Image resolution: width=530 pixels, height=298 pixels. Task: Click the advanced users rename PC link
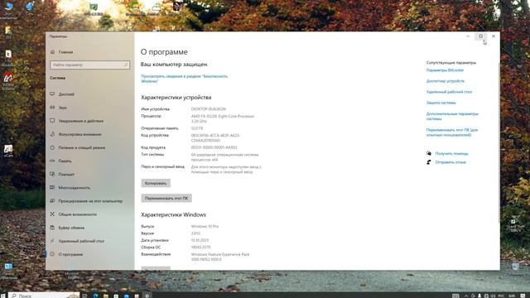[x=452, y=132]
